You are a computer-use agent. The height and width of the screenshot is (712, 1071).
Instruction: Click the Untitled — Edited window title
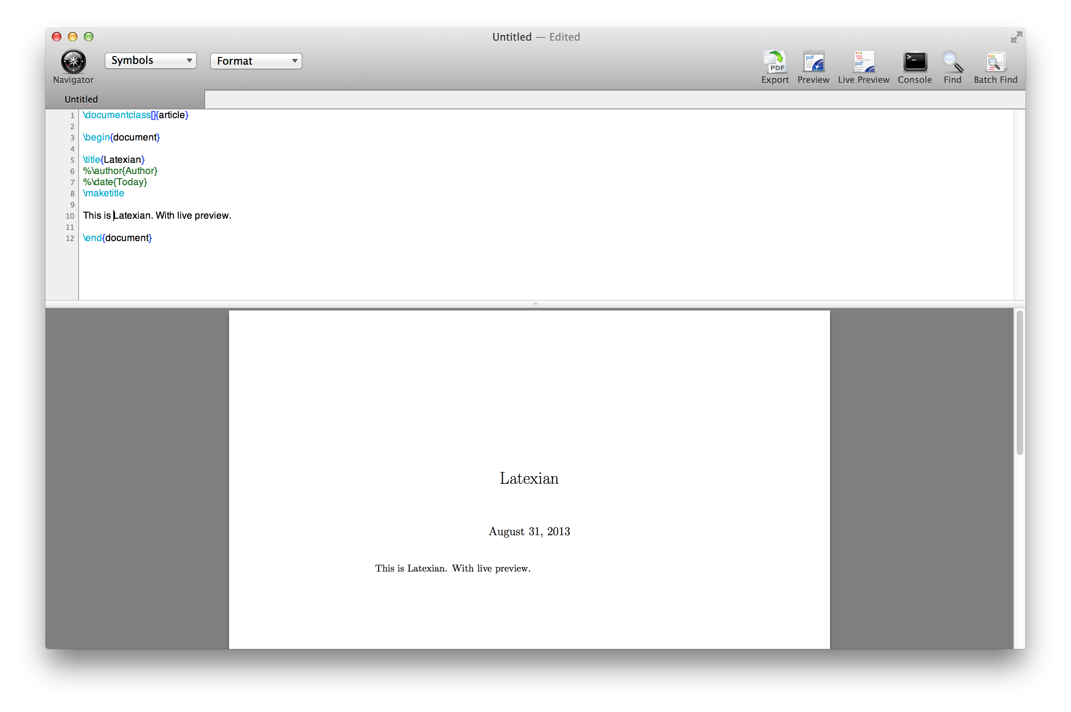[x=536, y=37]
